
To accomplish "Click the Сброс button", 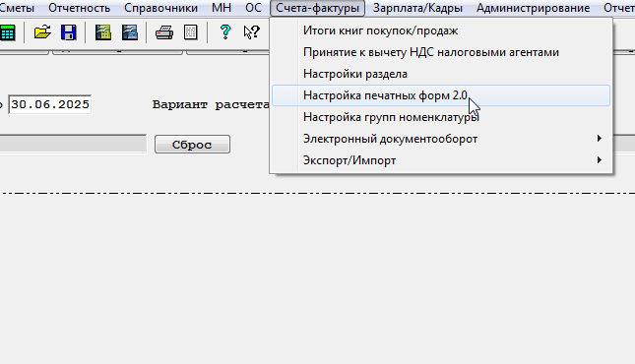I will click(x=192, y=145).
